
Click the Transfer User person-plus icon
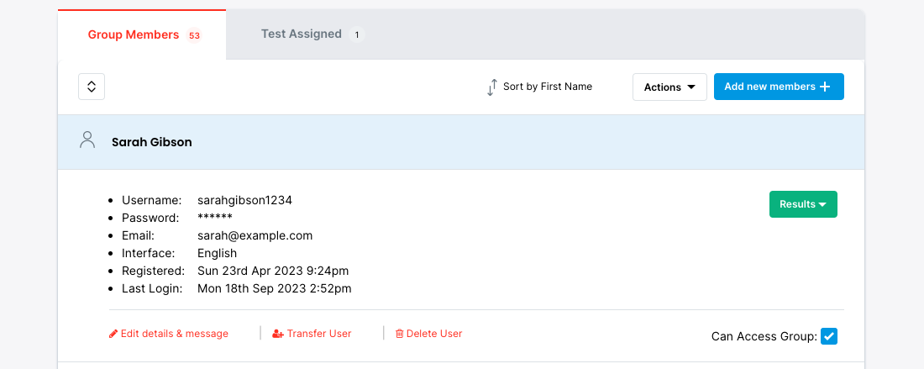(x=278, y=334)
